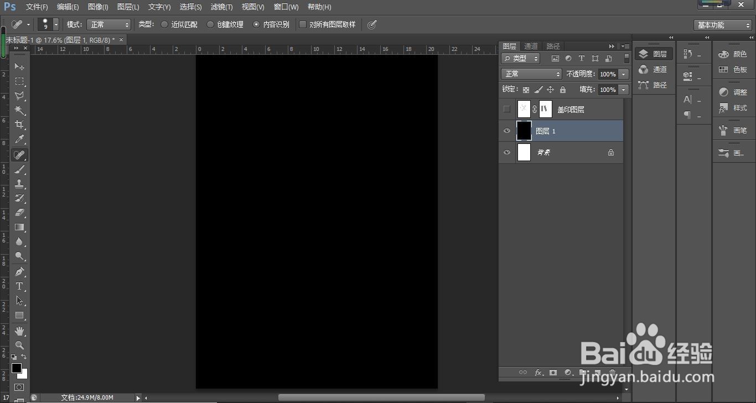Click the background color swatch

pyautogui.click(x=24, y=375)
